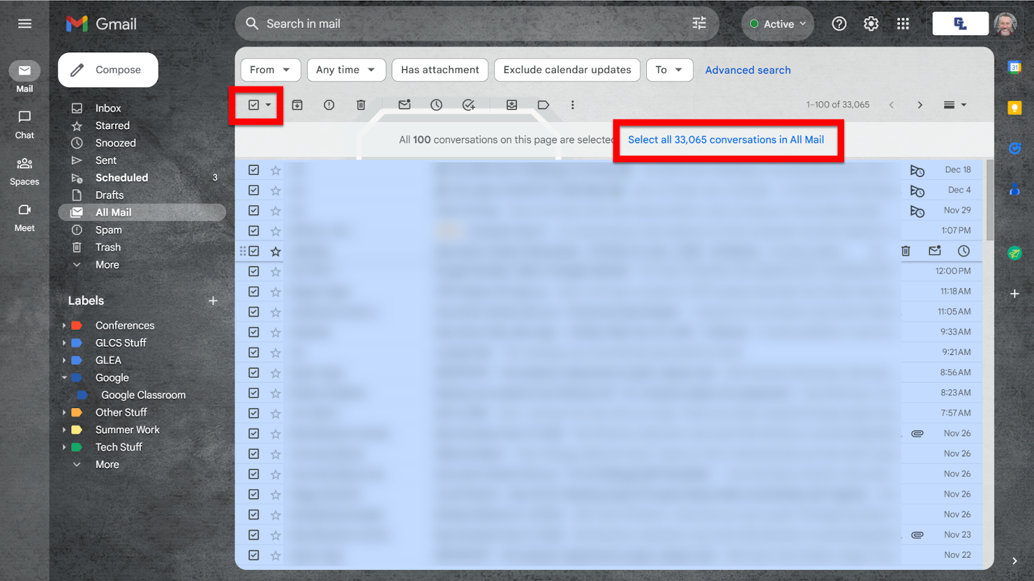Viewport: 1034px width, 581px height.
Task: Open the Google apps grid
Action: tap(903, 24)
